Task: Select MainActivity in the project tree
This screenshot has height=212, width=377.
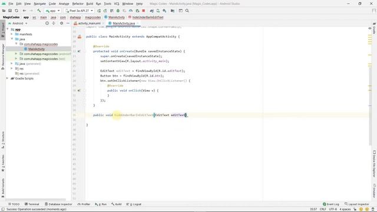Action: pyautogui.click(x=37, y=49)
